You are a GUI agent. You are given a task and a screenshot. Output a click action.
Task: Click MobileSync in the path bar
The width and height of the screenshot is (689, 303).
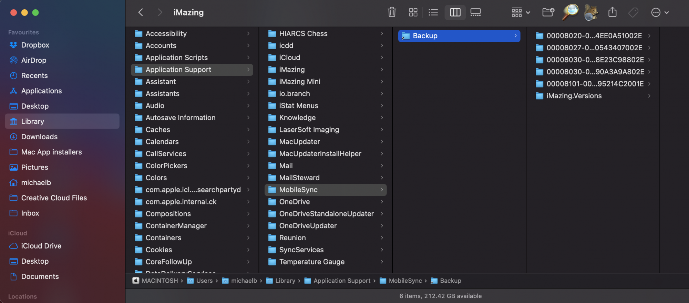tap(401, 281)
